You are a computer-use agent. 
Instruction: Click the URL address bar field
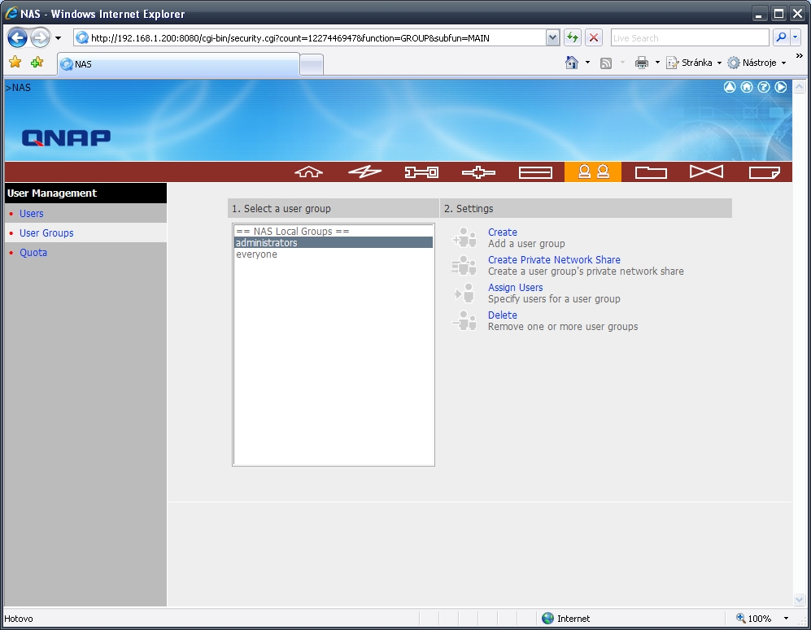pos(316,37)
